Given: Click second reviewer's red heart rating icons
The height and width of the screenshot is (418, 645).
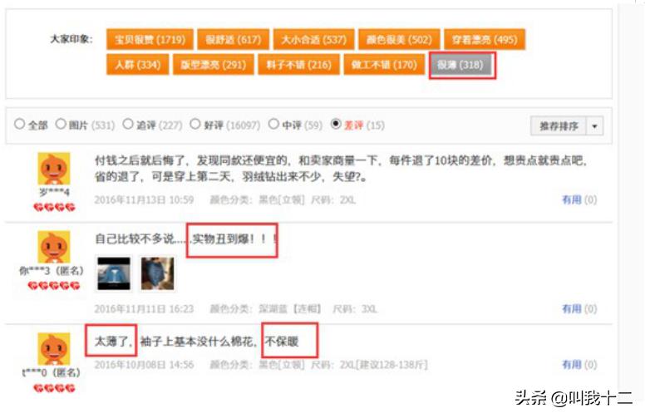Looking at the screenshot, I should coord(54,286).
